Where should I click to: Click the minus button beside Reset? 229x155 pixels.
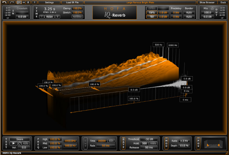tap(42, 17)
